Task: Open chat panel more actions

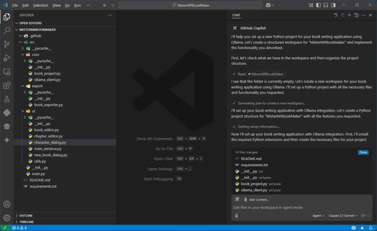Action: pos(363,15)
